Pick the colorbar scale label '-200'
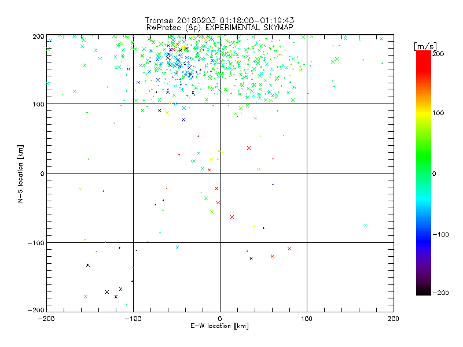This screenshot has width=463, height=347. point(440,293)
